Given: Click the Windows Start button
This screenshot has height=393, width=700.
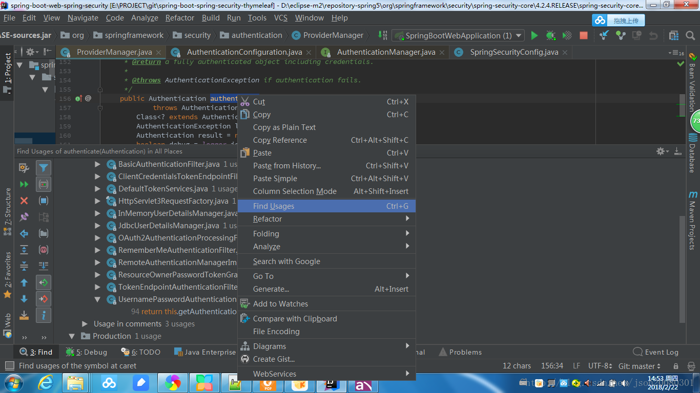Looking at the screenshot, I should click(x=13, y=383).
